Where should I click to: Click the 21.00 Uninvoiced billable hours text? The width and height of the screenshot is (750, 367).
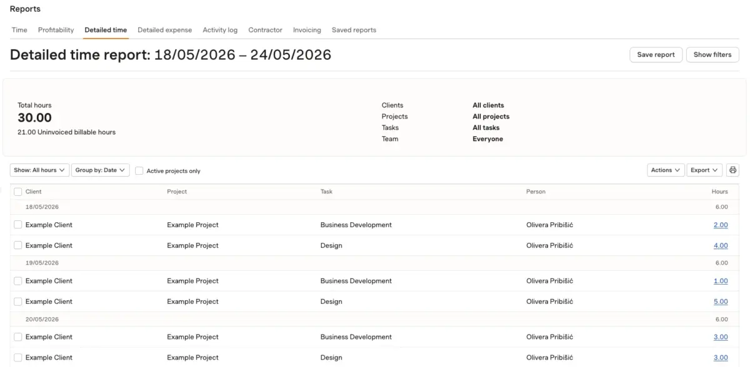(x=66, y=132)
